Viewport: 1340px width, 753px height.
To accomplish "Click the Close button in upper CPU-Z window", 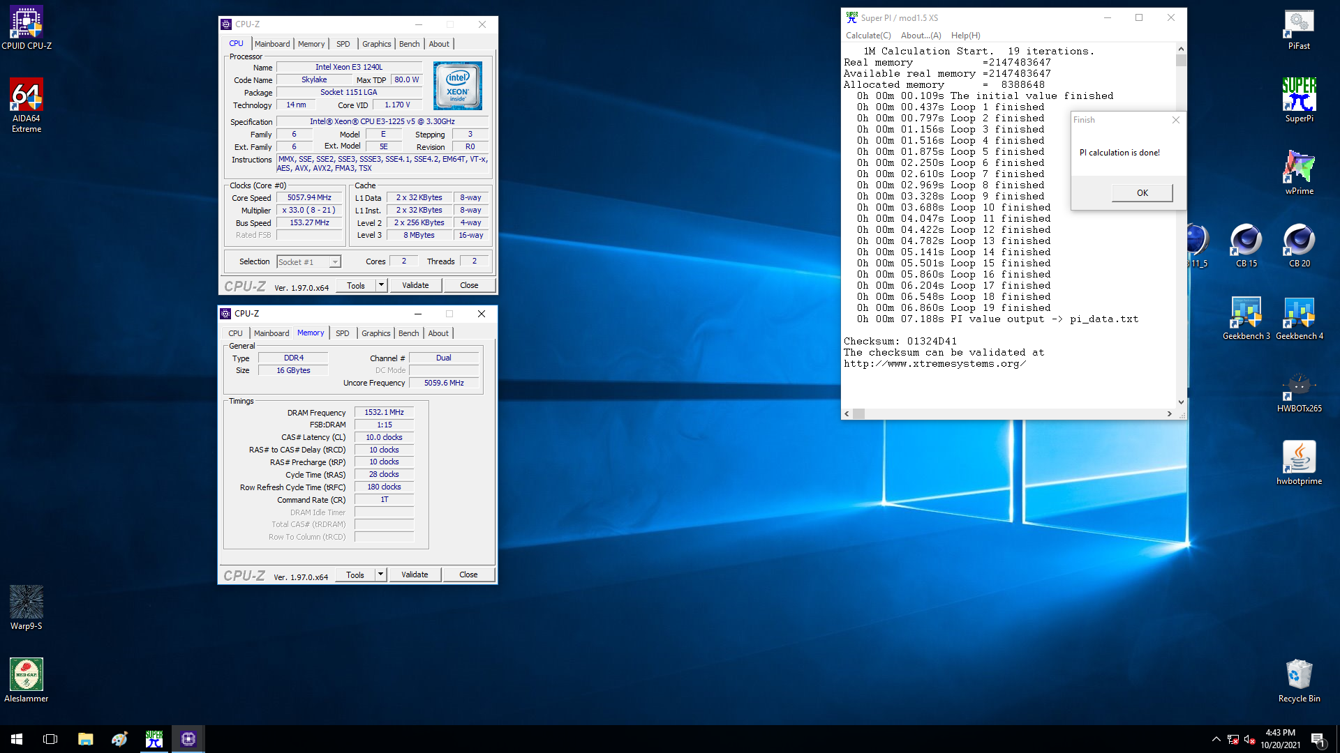I will pyautogui.click(x=469, y=285).
